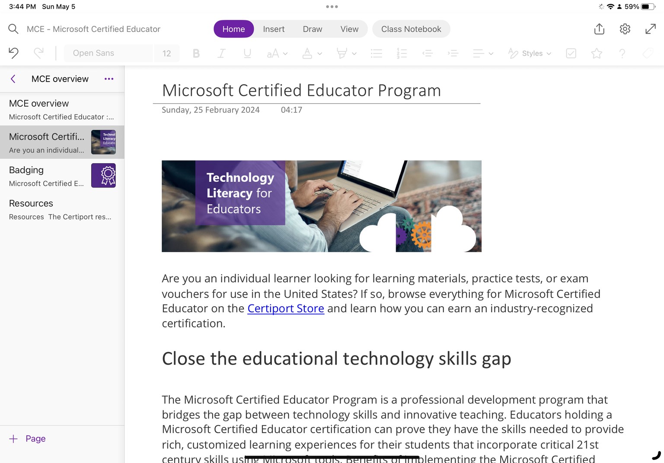Tap the Undo arrow
Viewport: 664px width, 463px height.
(13, 53)
